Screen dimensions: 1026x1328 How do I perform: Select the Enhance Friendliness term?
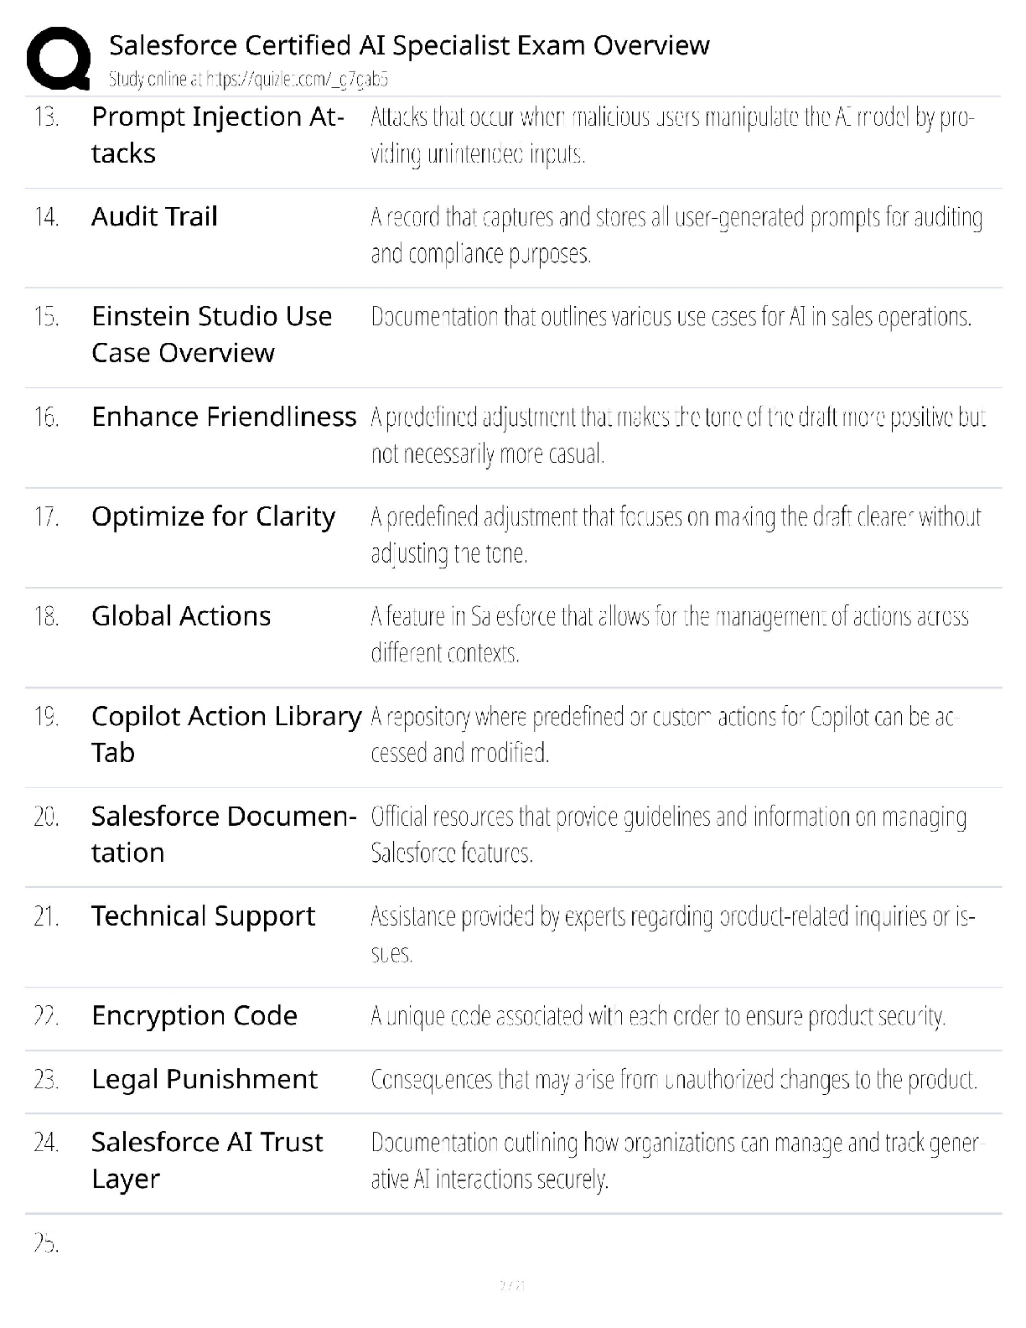[x=224, y=417]
